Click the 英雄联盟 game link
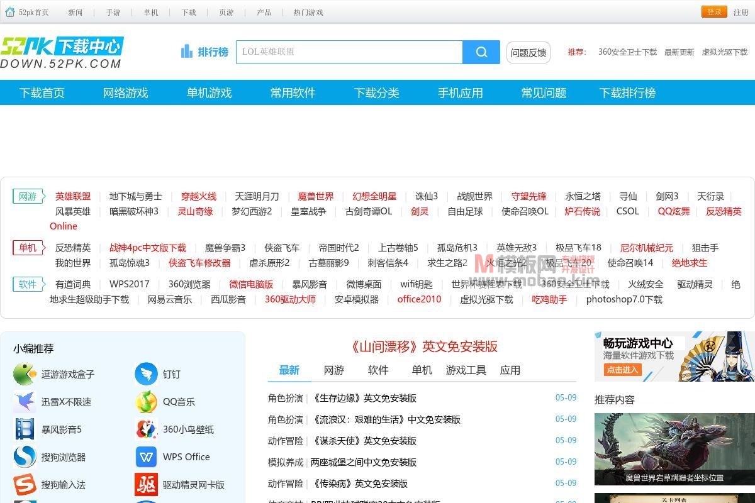The height and width of the screenshot is (503, 755). click(73, 196)
